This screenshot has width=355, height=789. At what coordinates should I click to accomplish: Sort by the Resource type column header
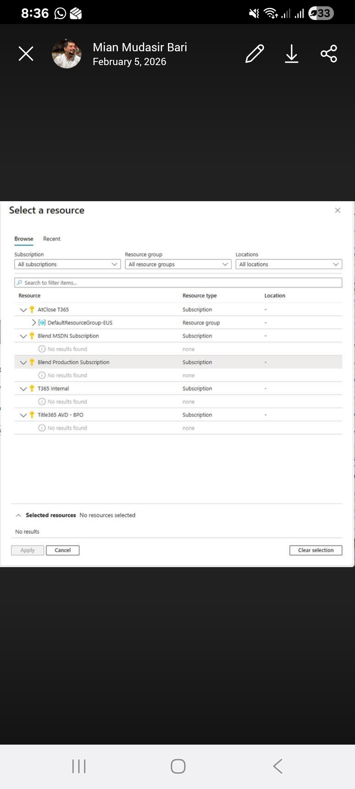(200, 296)
